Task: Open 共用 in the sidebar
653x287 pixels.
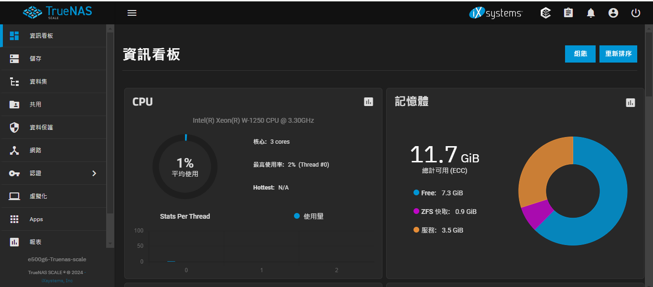Action: click(x=35, y=105)
